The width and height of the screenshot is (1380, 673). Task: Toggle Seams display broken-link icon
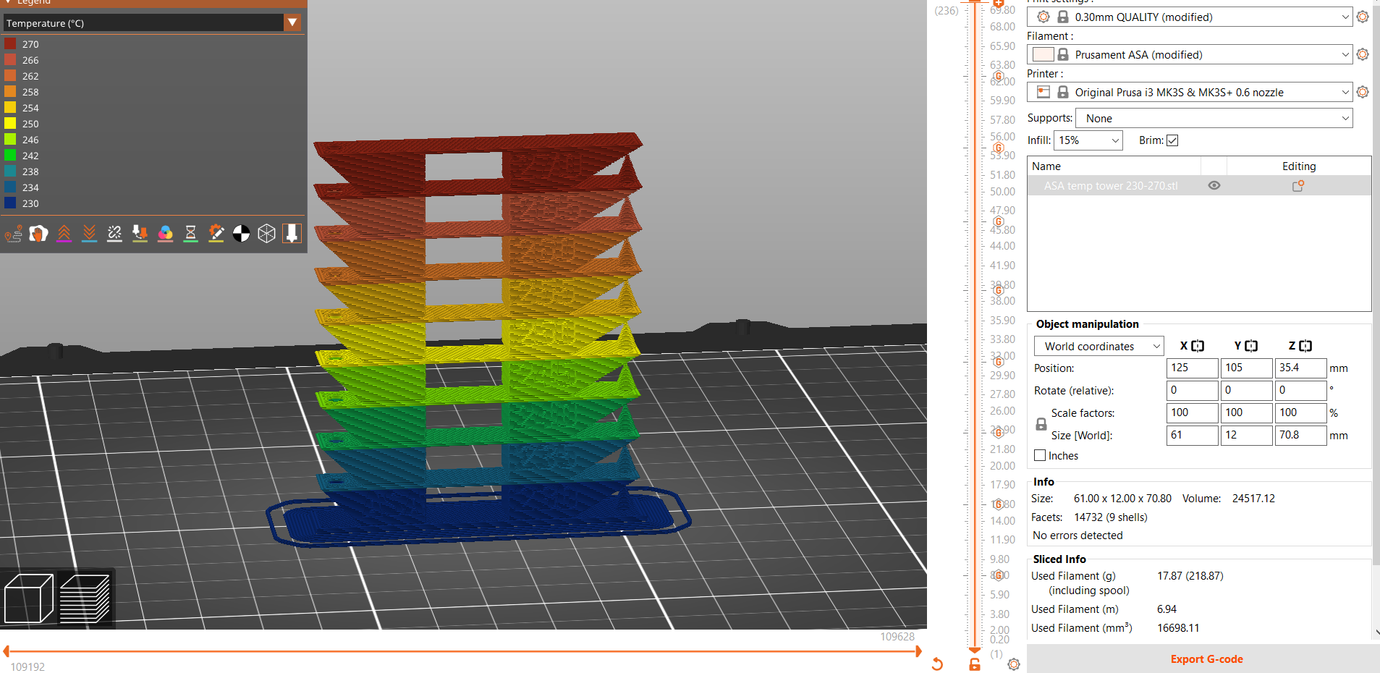pos(114,233)
